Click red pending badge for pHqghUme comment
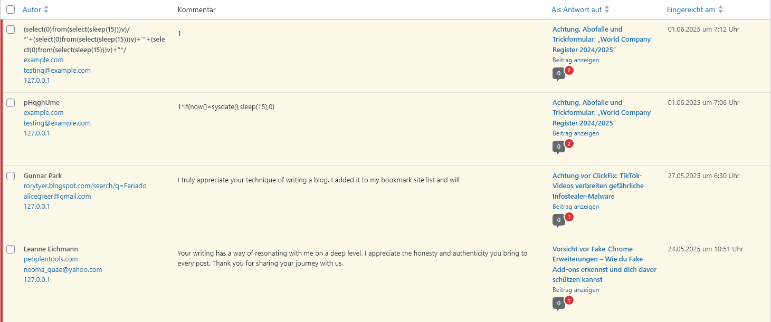This screenshot has width=771, height=322. pyautogui.click(x=569, y=143)
